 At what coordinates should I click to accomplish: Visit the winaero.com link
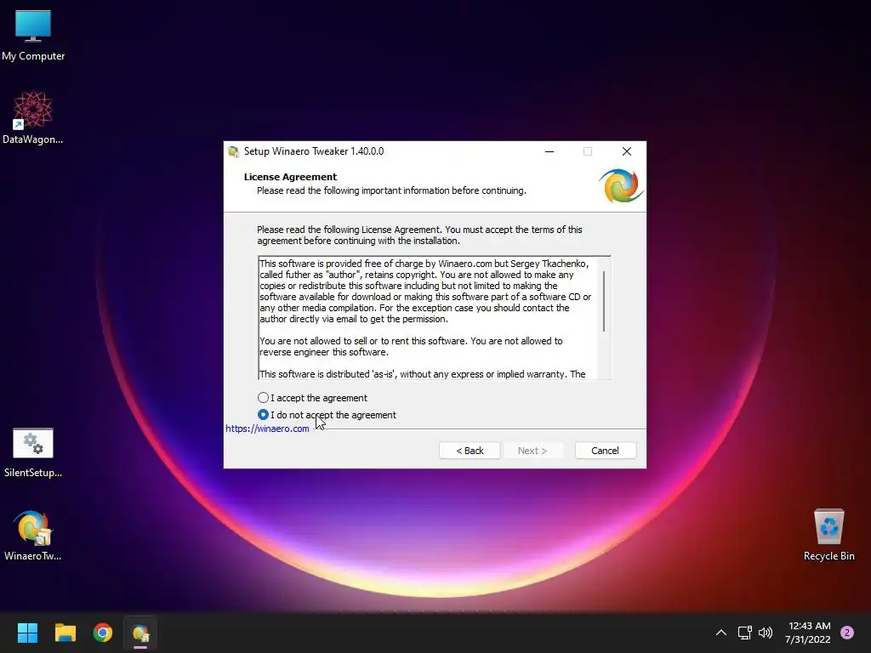267,429
